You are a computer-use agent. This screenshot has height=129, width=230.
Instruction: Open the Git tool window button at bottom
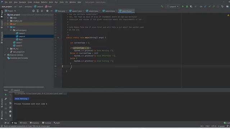(7, 123)
